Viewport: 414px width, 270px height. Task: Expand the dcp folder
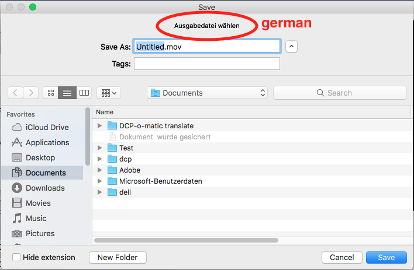point(99,159)
